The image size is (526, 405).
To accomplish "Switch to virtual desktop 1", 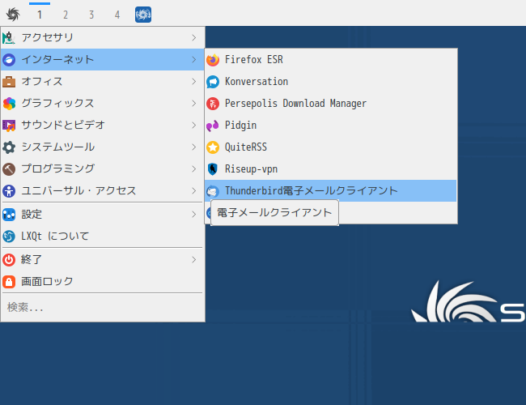I will 40,15.
